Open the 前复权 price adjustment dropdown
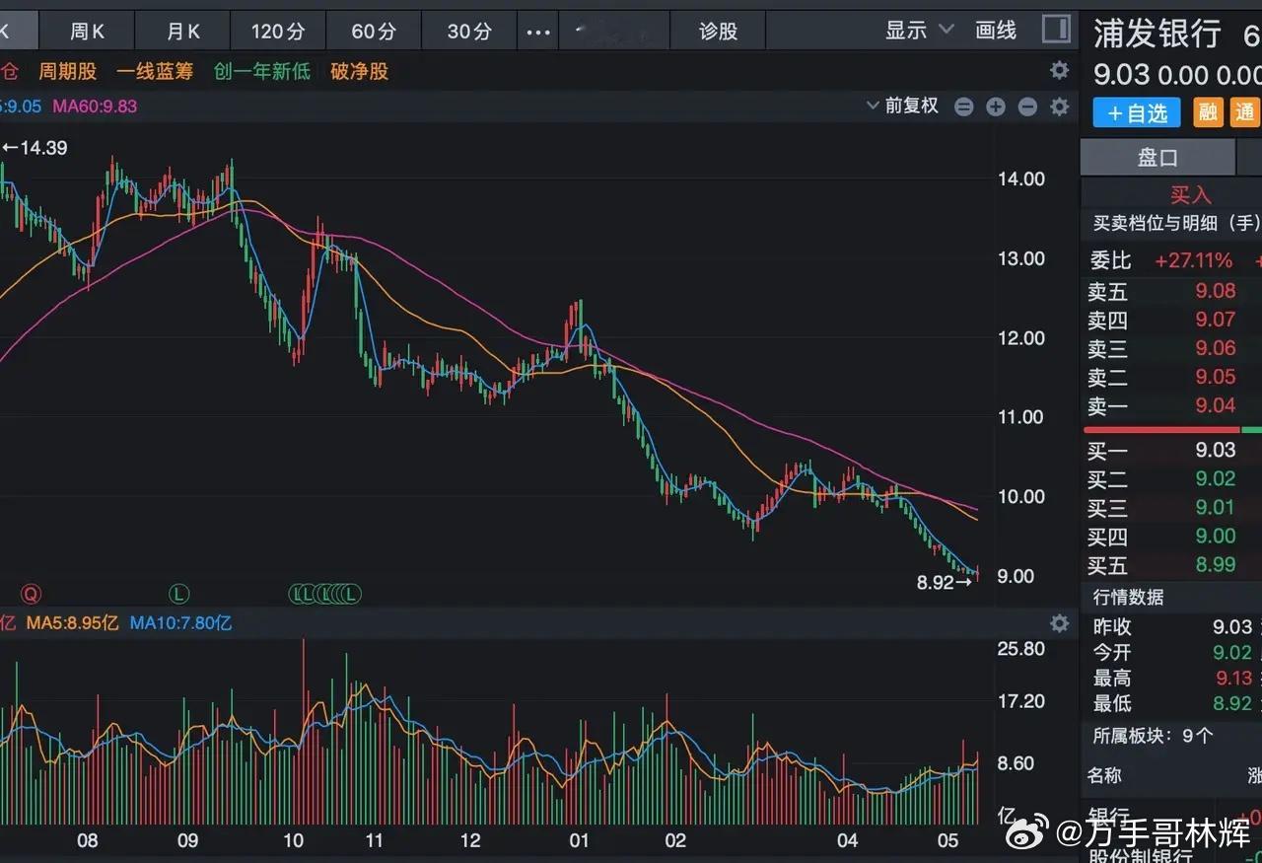This screenshot has height=863, width=1262. (902, 107)
